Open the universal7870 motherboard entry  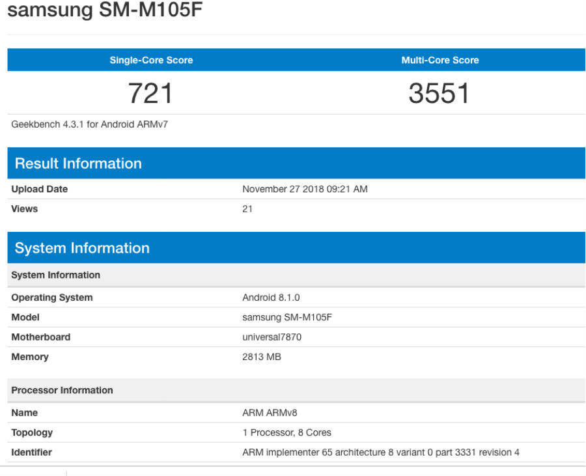pyautogui.click(x=272, y=337)
